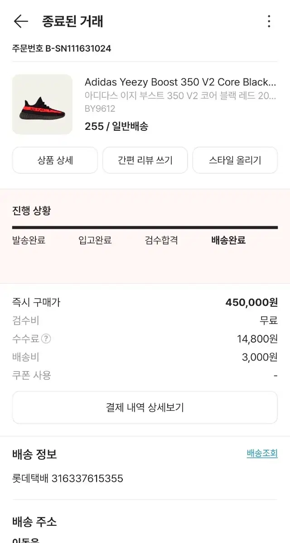The image size is (290, 543).
Task: Select the 검수합격 progress step
Action: point(161,240)
